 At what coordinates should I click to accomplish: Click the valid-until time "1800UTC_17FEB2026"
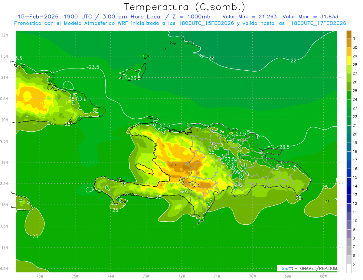(319, 23)
